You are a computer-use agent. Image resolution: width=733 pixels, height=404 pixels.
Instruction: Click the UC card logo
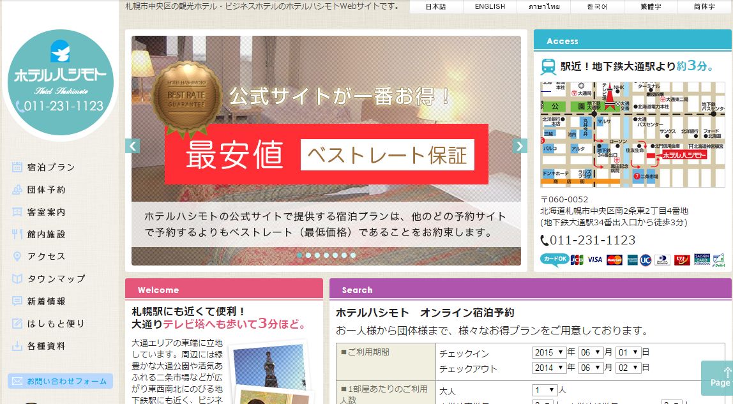(x=646, y=260)
